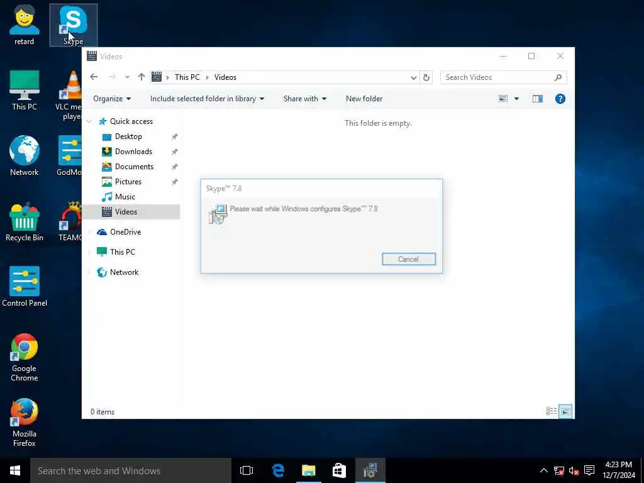Select This PC in the navigation pane
Viewport: 644px width, 483px height.
122,252
